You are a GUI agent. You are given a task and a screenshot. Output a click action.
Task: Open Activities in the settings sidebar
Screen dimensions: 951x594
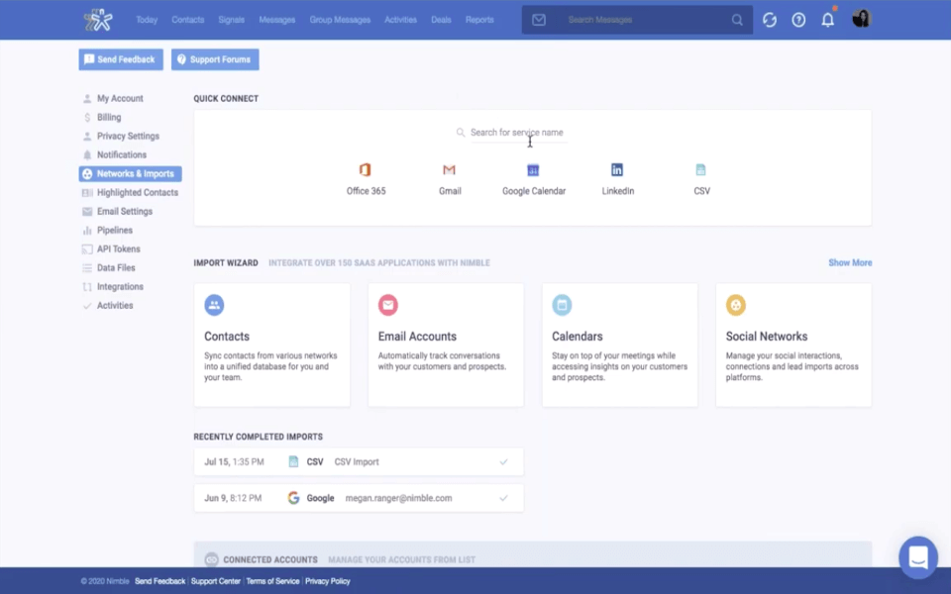[115, 305]
